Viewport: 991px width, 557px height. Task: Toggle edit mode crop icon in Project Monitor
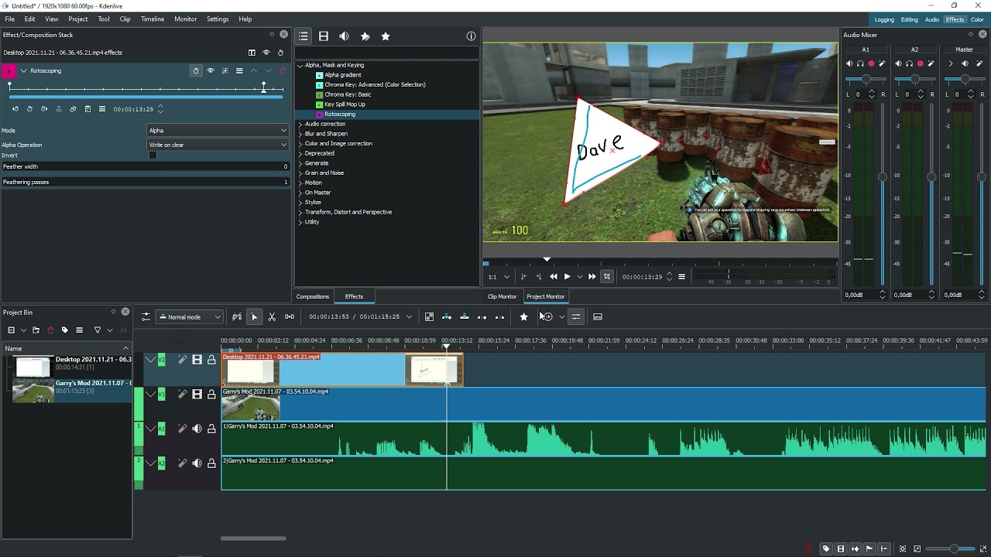coord(607,276)
